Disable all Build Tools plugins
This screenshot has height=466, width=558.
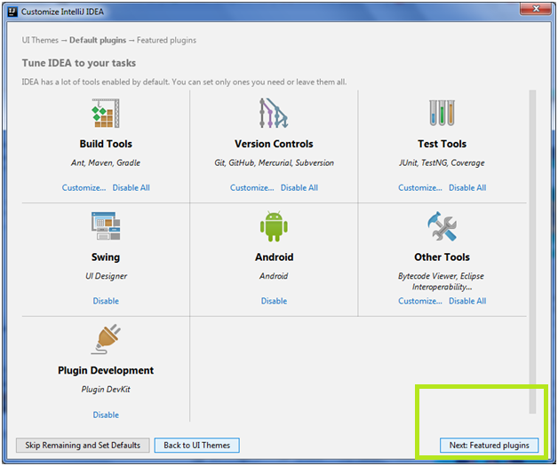coord(131,187)
